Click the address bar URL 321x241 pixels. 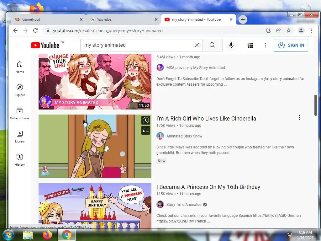(x=108, y=30)
